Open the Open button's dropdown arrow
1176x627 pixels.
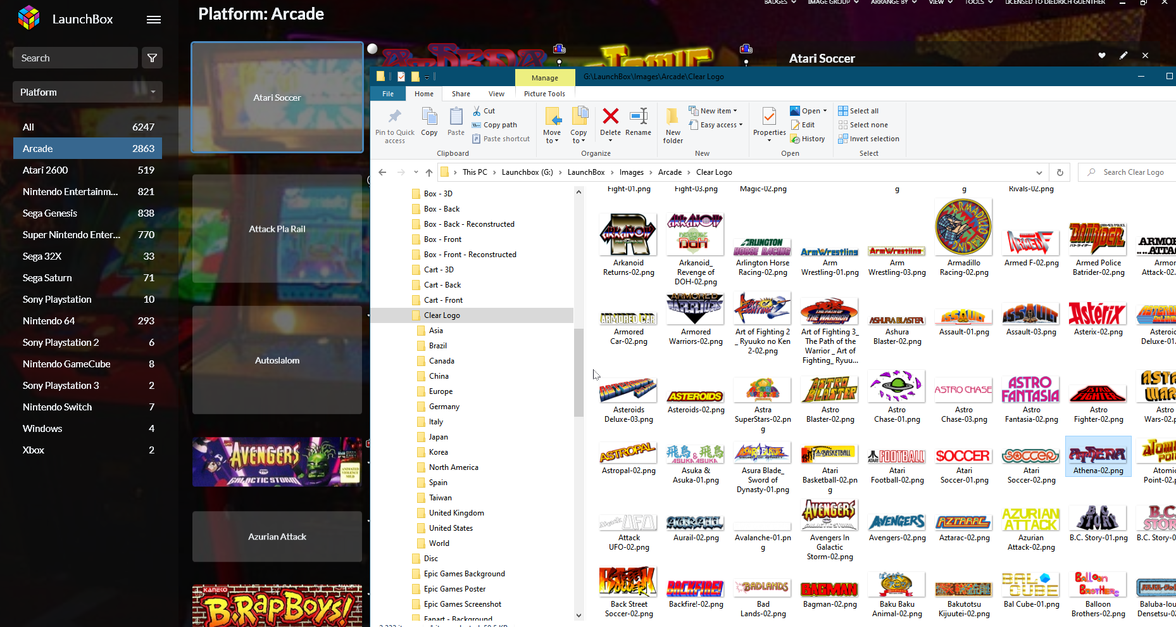(825, 111)
